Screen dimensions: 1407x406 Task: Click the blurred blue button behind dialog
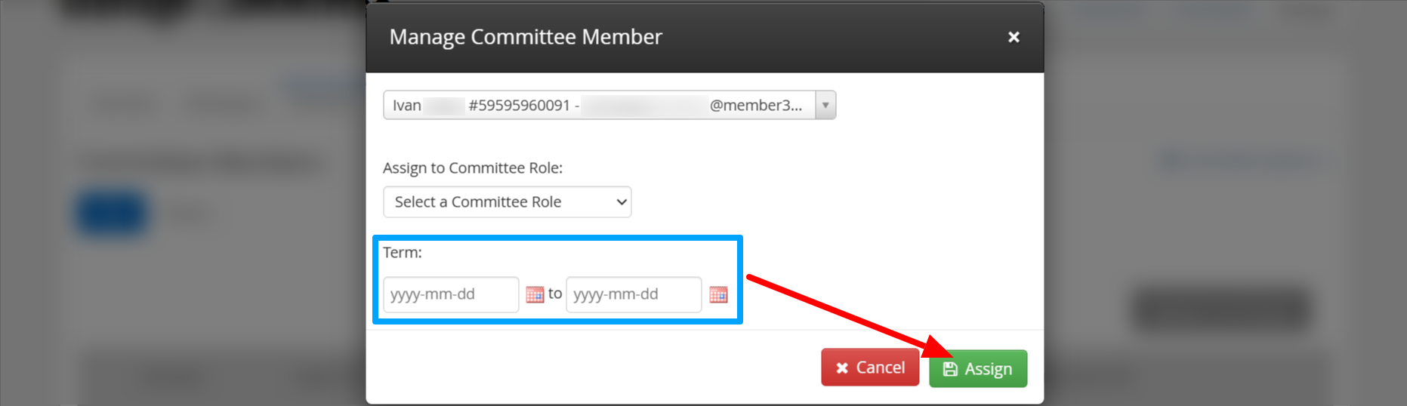(111, 214)
